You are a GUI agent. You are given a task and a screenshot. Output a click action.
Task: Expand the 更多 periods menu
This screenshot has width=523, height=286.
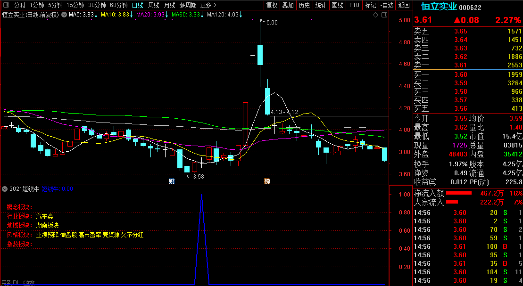click(x=208, y=6)
